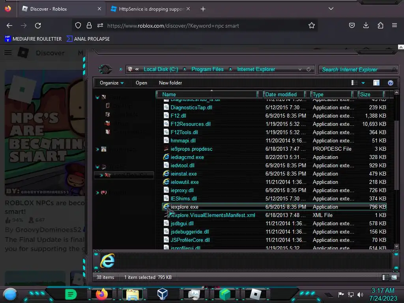Viewport: 404px width, 303px height.
Task: Save page to Pocket icon
Action: 352,25
